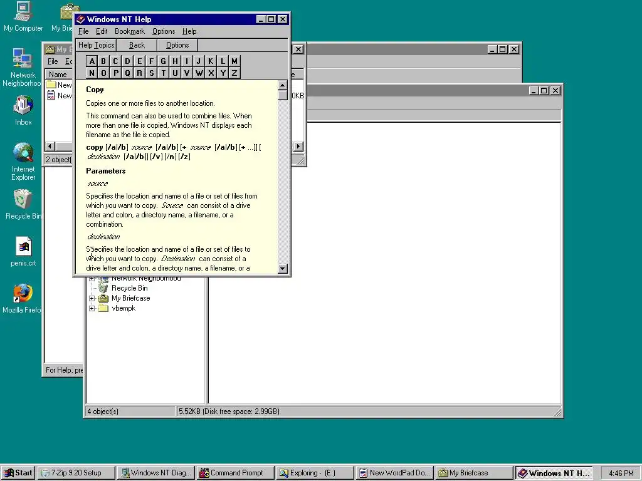This screenshot has height=481, width=642.
Task: Click the Windows NT Help title bar book icon
Action: pyautogui.click(x=81, y=19)
